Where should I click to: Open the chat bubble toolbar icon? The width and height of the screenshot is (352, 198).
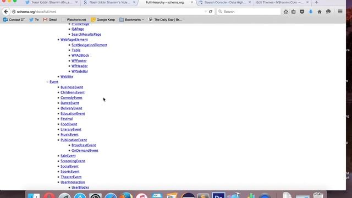[328, 12]
